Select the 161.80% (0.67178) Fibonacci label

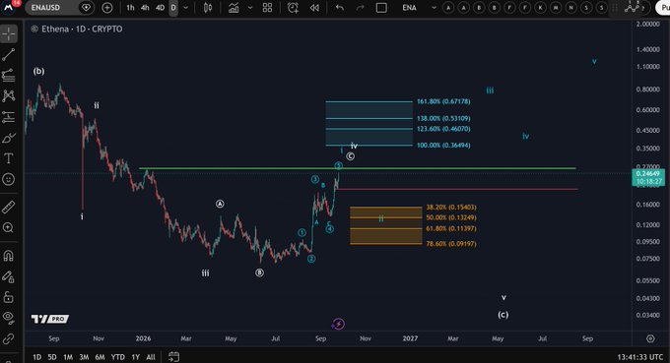pyautogui.click(x=443, y=101)
